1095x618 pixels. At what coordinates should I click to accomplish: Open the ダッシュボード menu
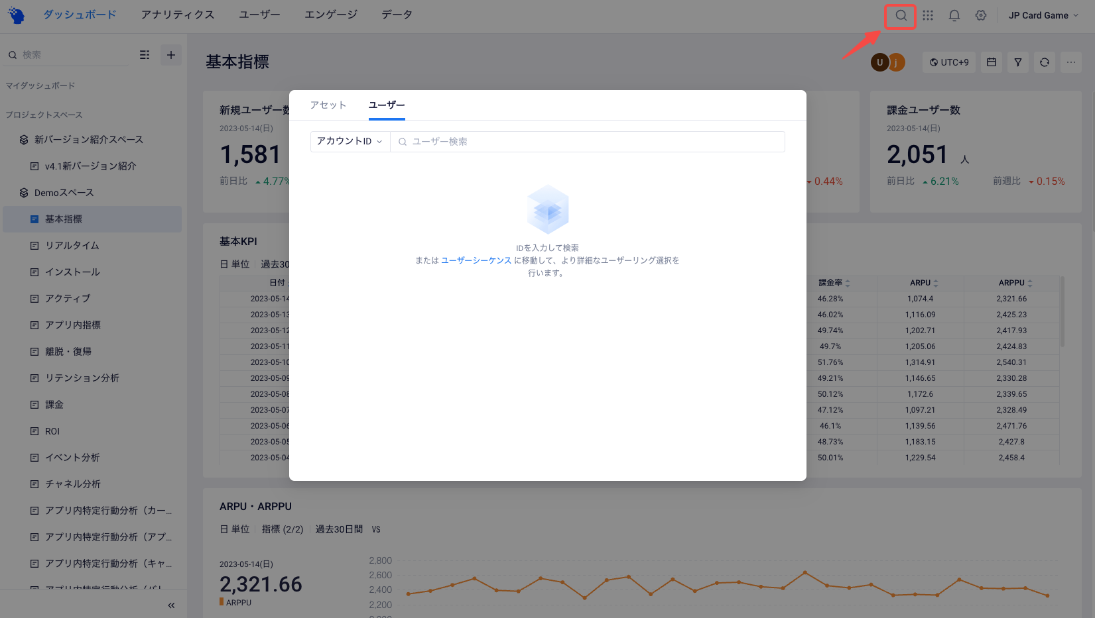click(x=80, y=15)
